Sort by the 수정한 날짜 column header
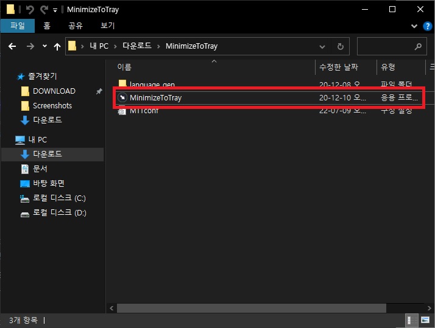Image resolution: width=435 pixels, height=328 pixels. click(x=339, y=67)
